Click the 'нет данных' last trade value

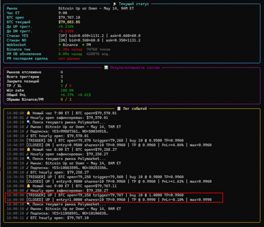69,59
